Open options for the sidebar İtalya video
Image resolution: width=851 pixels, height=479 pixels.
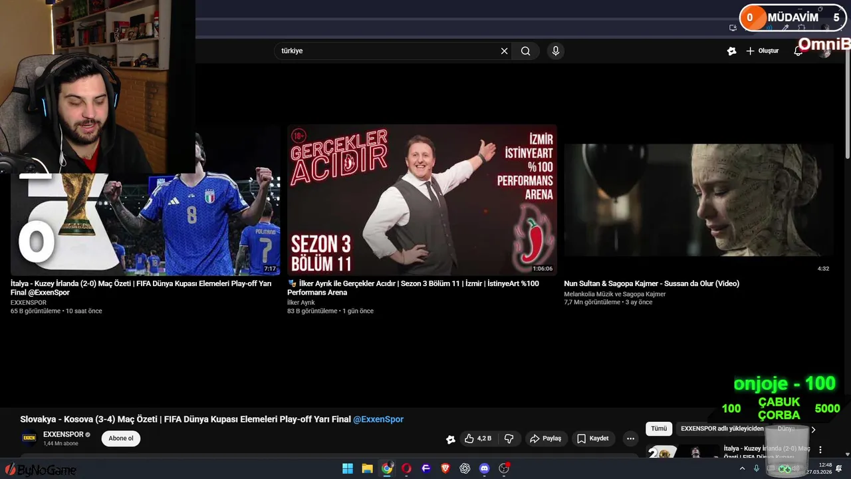point(820,450)
